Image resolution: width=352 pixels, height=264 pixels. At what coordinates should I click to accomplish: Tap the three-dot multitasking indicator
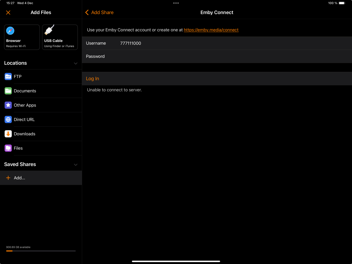(176, 3)
